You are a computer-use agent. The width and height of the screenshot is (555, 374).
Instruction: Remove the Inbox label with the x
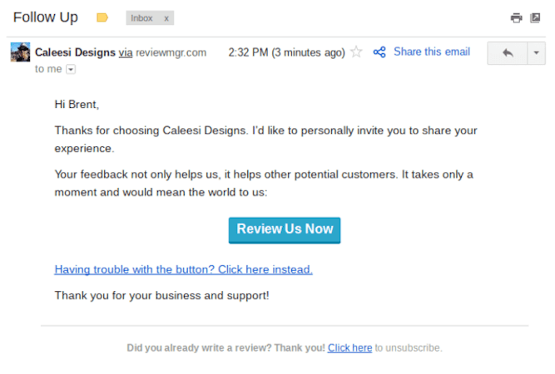166,18
